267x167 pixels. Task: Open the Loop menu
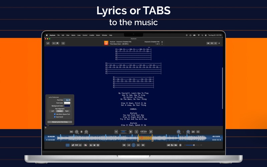tap(79, 35)
